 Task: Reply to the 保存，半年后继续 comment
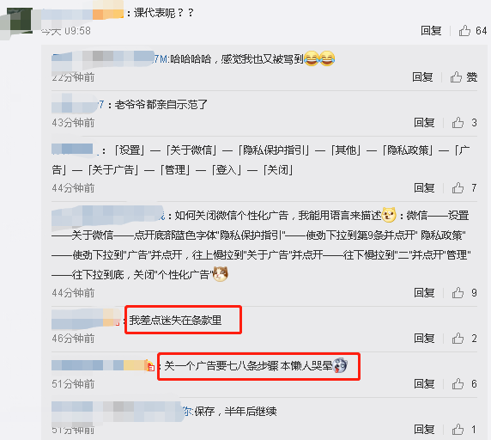click(x=424, y=429)
